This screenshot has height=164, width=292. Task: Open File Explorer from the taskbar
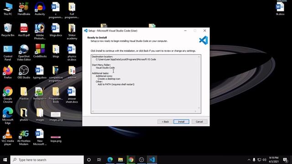pos(120,160)
